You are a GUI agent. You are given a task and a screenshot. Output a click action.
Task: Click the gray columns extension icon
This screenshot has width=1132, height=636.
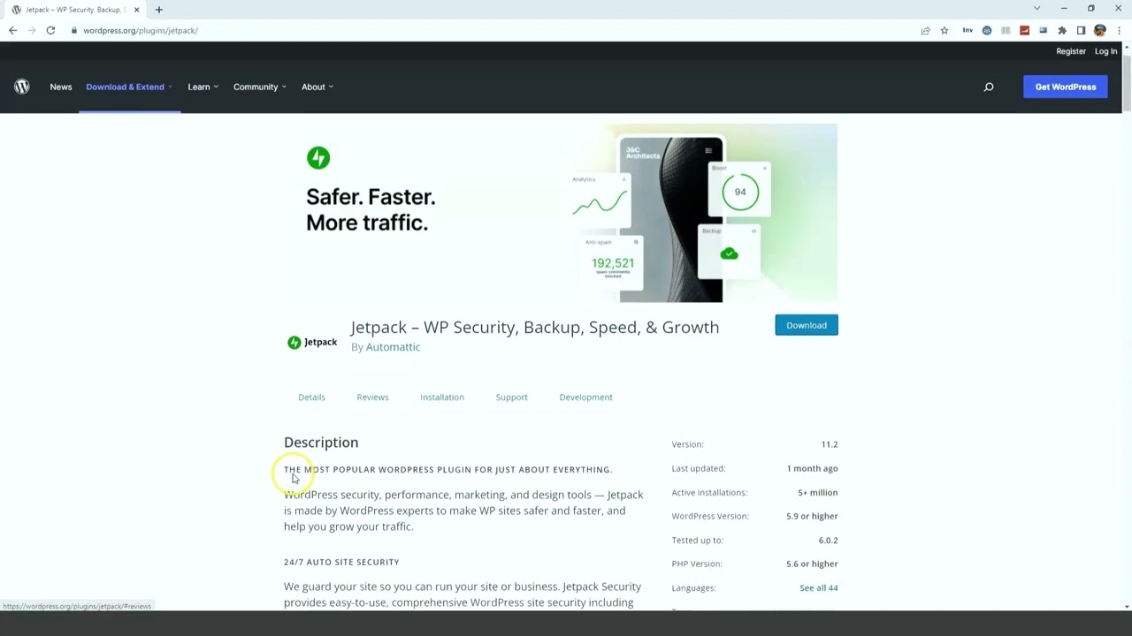[1006, 30]
